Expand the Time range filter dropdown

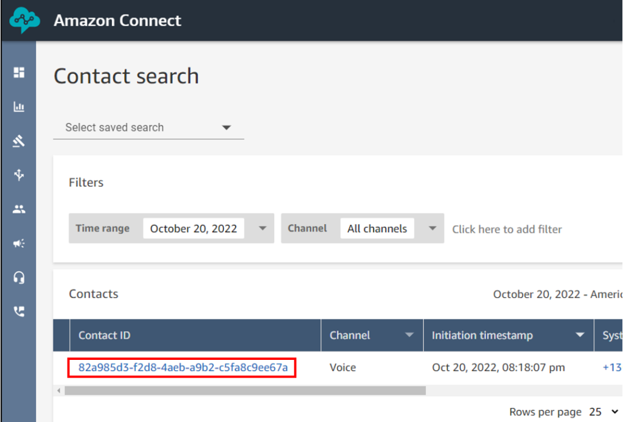[262, 228]
